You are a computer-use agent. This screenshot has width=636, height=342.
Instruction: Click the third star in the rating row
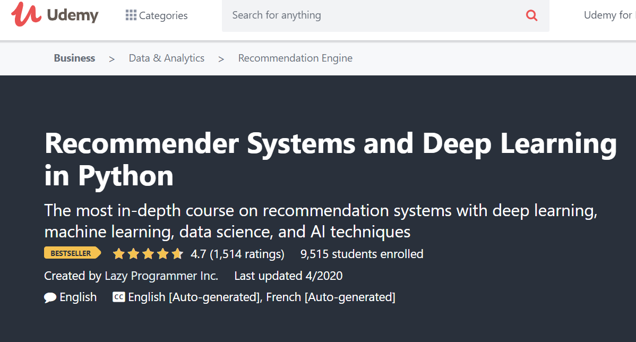pos(148,254)
